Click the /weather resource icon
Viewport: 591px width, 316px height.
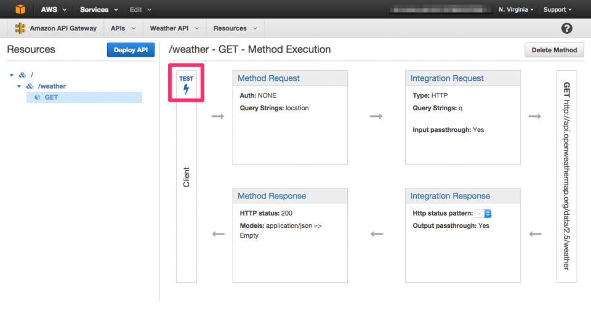(30, 86)
